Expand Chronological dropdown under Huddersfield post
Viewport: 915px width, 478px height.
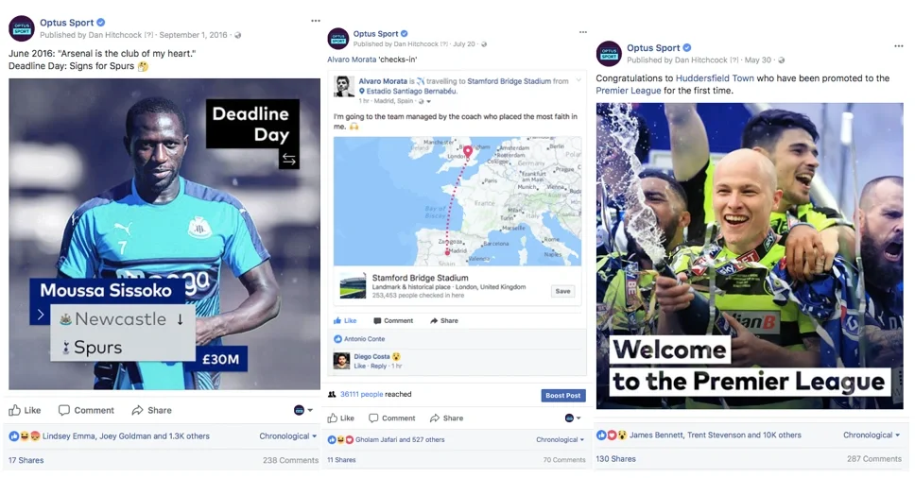(x=872, y=435)
